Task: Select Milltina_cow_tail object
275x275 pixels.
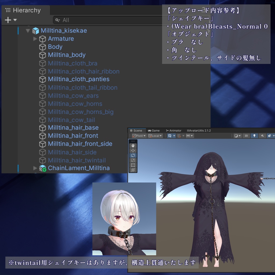Action: (x=71, y=120)
